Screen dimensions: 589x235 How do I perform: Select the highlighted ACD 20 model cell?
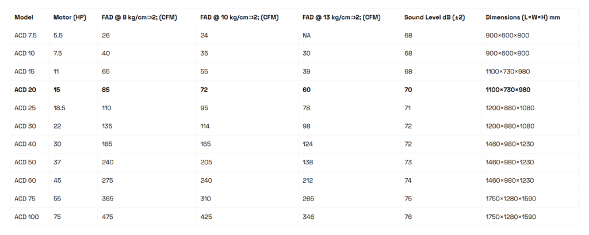(x=25, y=90)
